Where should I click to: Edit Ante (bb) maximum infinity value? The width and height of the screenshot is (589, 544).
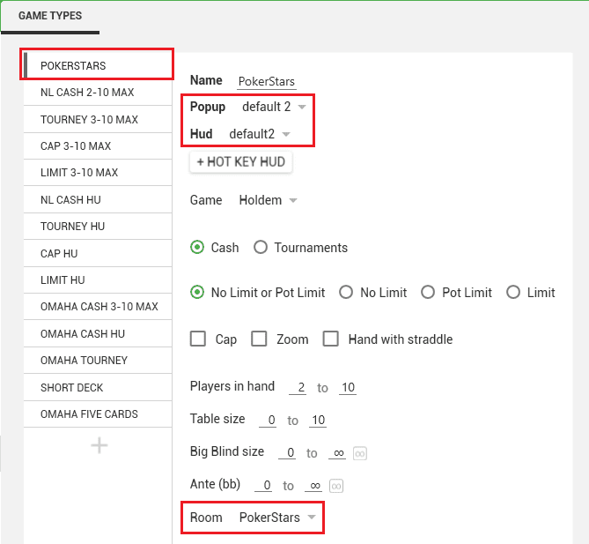pos(313,485)
